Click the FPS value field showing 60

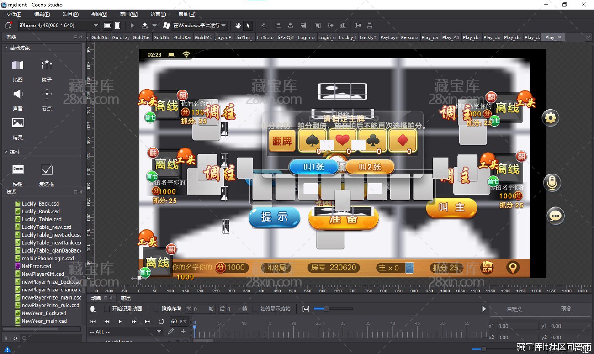click(x=174, y=322)
